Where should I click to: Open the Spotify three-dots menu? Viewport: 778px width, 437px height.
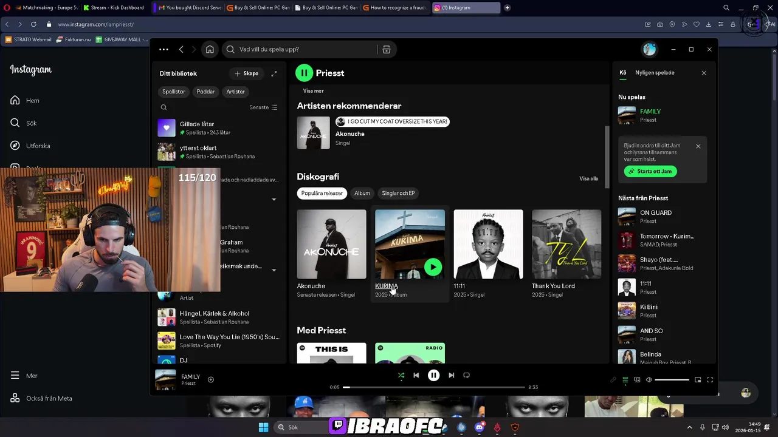(164, 49)
